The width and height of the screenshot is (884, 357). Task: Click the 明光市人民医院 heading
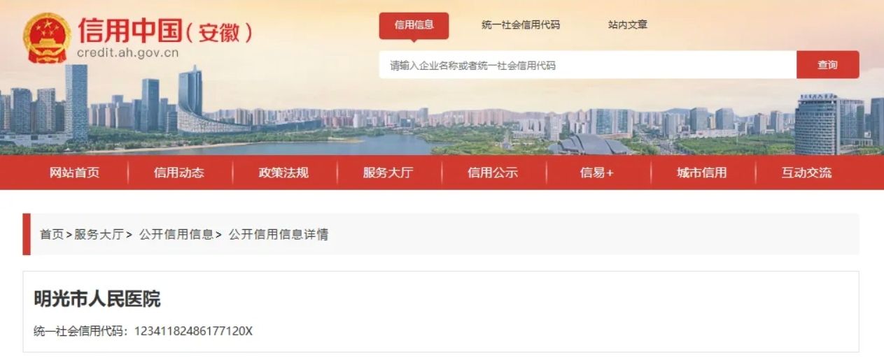(x=97, y=299)
